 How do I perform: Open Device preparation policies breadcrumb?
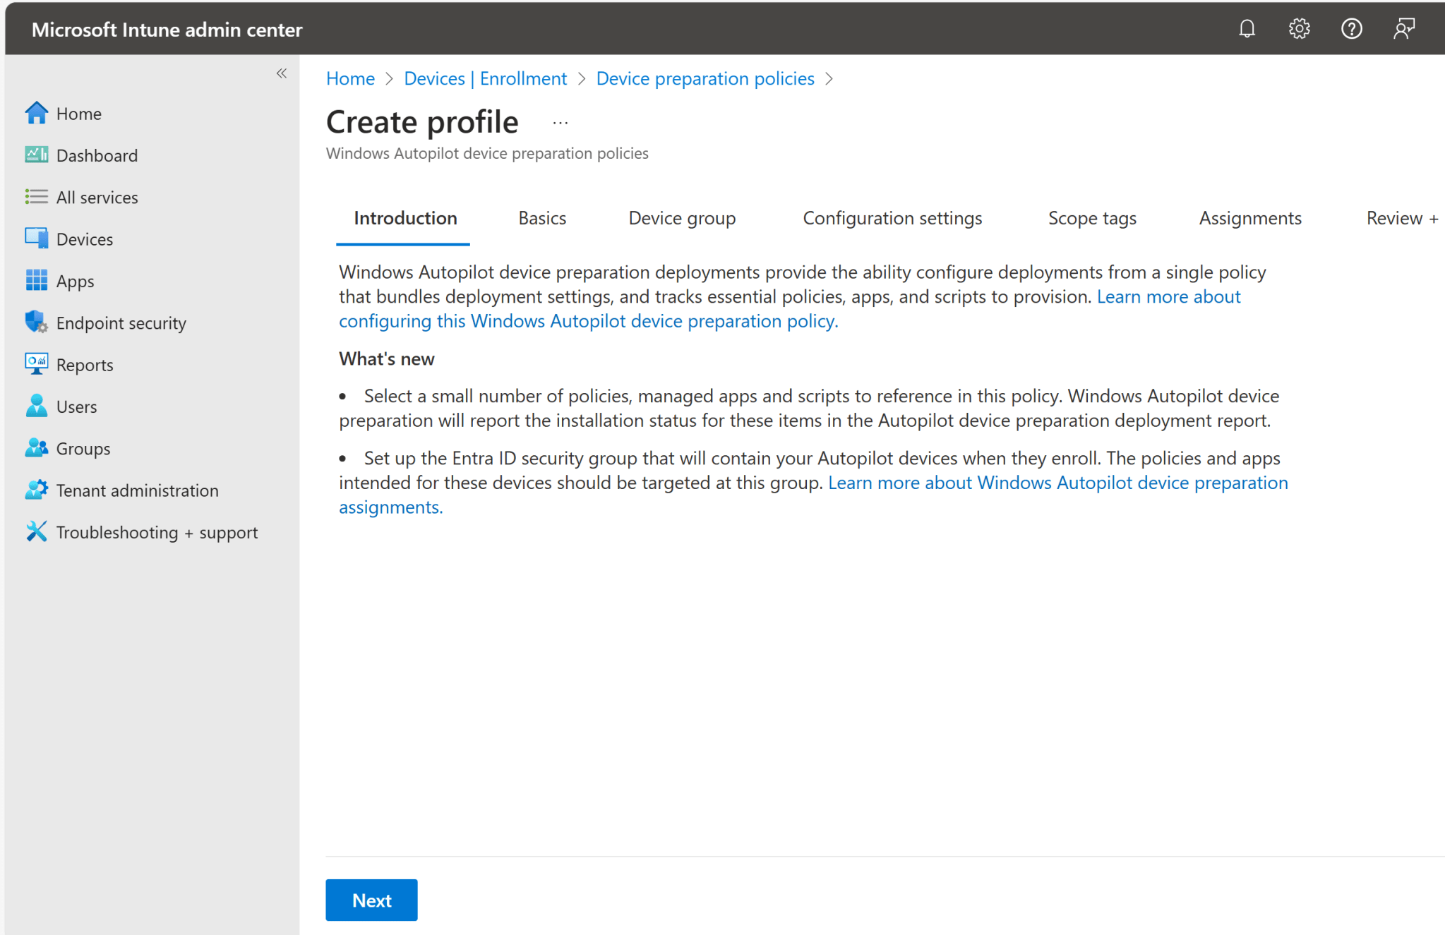pyautogui.click(x=704, y=78)
